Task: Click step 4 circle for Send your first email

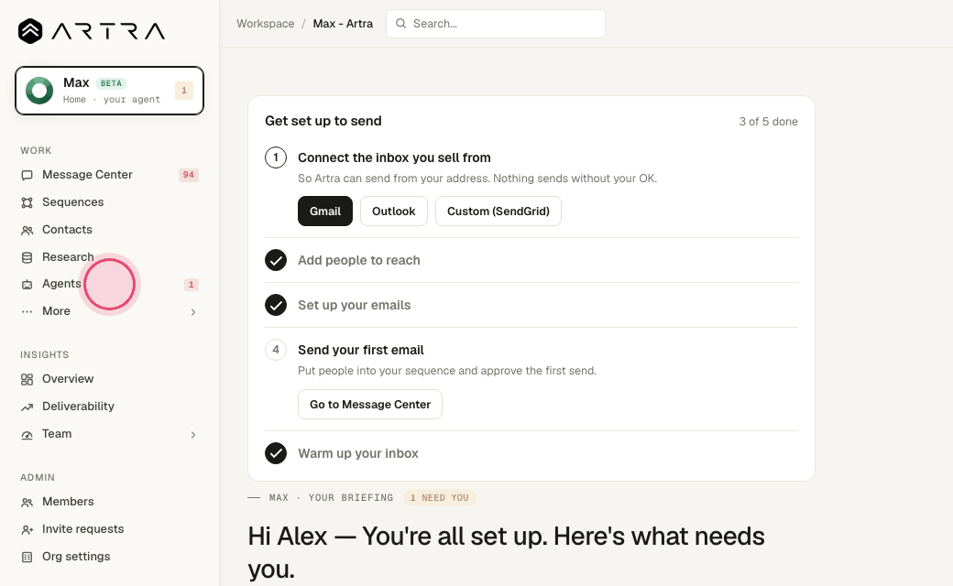Action: 276,350
